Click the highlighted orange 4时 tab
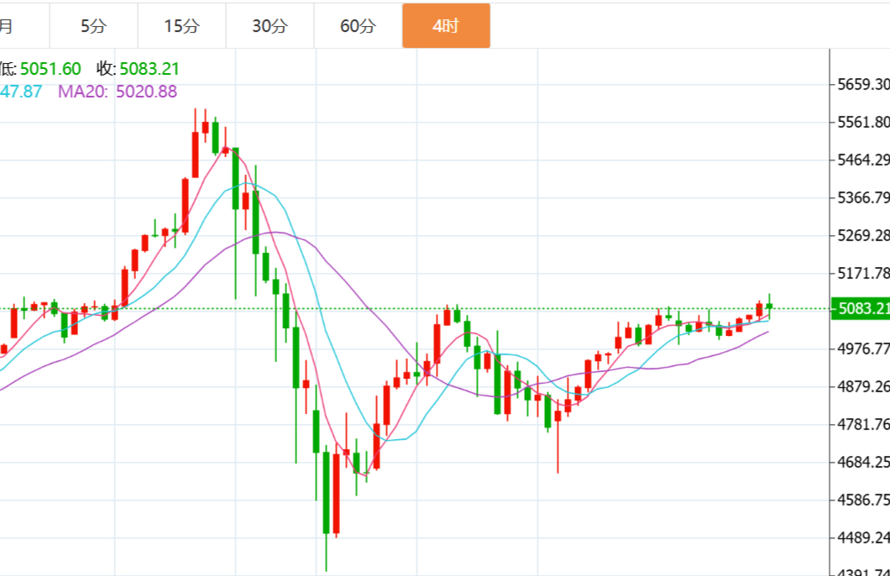This screenshot has width=890, height=576. coord(446,26)
